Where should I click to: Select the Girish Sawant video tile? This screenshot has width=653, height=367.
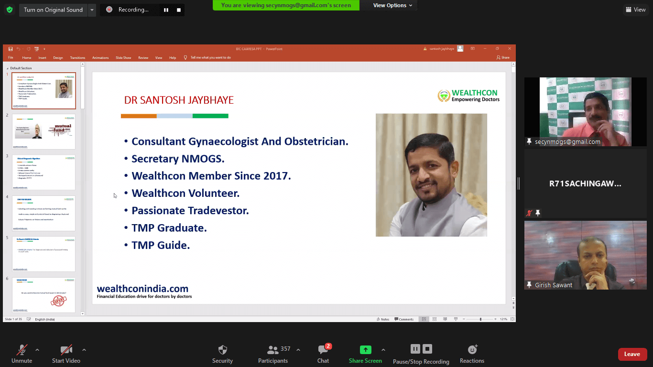(585, 255)
